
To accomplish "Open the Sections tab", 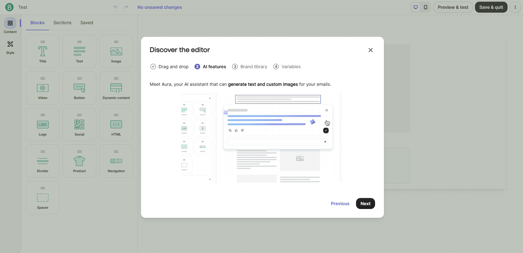I will tap(62, 23).
